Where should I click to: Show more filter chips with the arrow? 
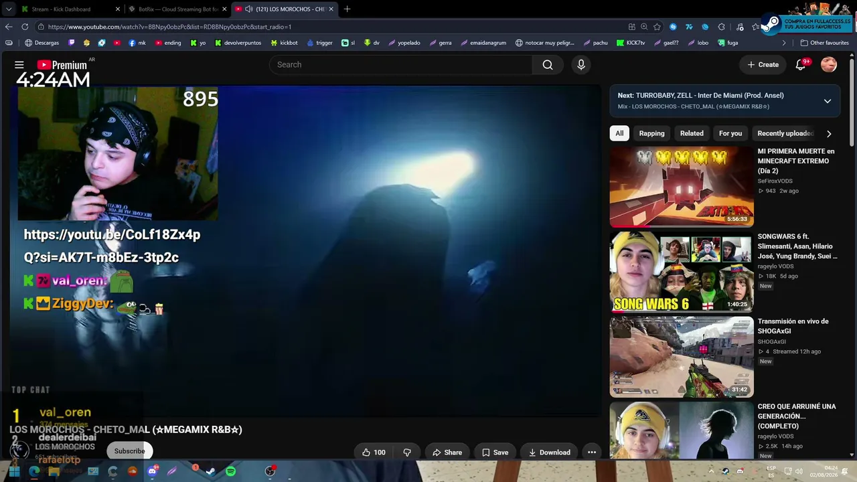(829, 133)
